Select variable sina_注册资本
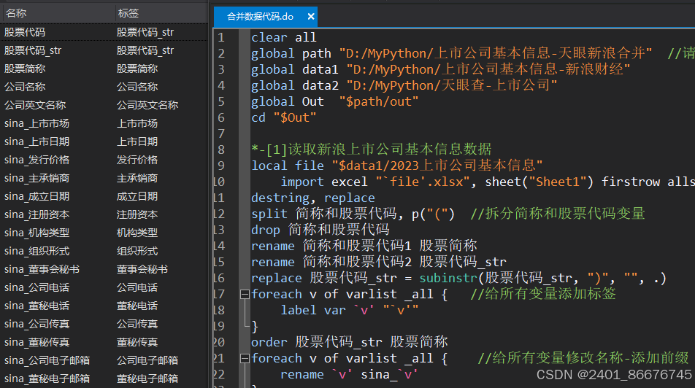The image size is (695, 388). click(37, 214)
